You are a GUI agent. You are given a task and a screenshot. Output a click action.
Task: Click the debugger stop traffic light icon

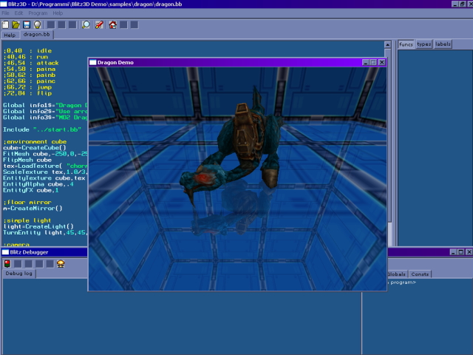tap(7, 263)
